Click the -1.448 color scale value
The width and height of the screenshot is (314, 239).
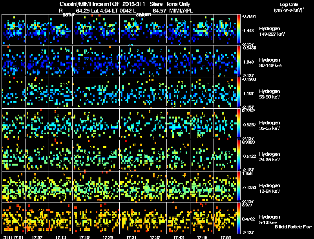248,31
